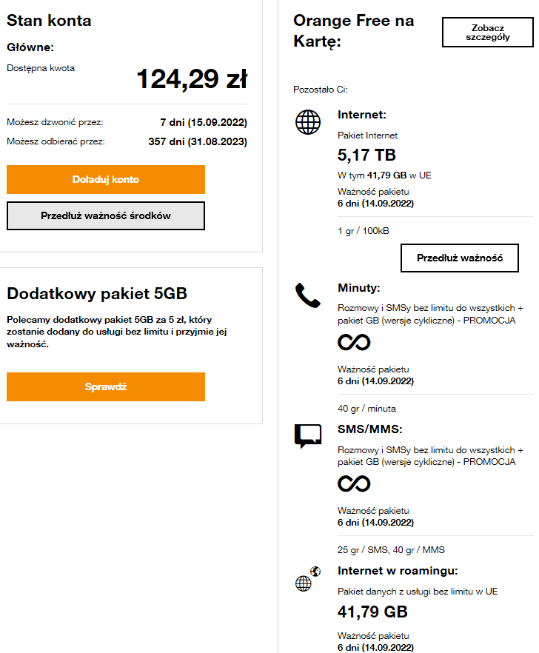The width and height of the screenshot is (539, 653).
Task: Click the Orange Free na Kartę title
Action: tap(353, 30)
